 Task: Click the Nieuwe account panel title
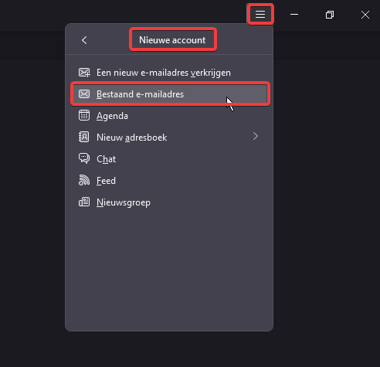tap(172, 40)
